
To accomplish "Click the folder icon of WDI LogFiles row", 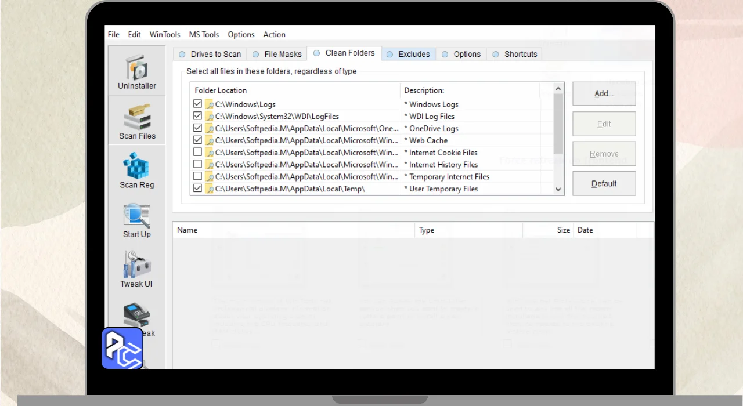I will [209, 117].
